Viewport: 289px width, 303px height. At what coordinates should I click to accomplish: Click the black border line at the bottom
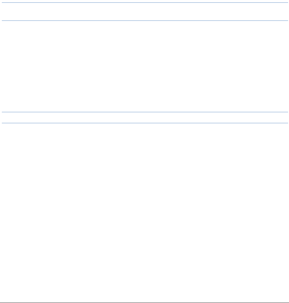click(x=144, y=303)
